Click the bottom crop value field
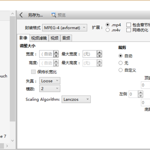The height and width of the screenshot is (150, 150). point(145,103)
